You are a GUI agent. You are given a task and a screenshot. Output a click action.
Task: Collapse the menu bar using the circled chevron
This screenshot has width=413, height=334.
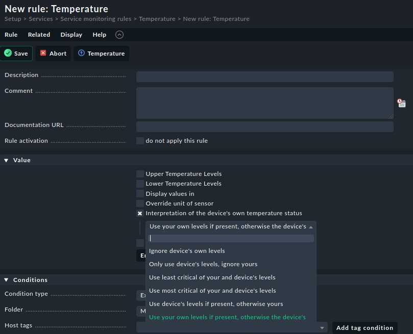pyautogui.click(x=119, y=35)
